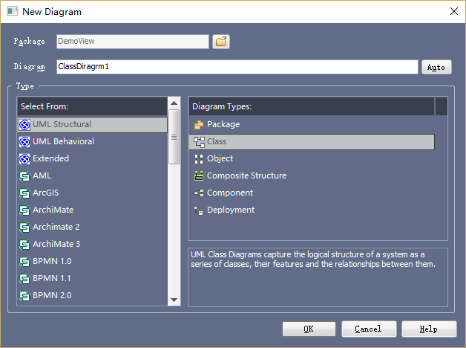Viewport: 466px width, 348px height.
Task: Open Help for New Diagram
Action: [x=429, y=329]
